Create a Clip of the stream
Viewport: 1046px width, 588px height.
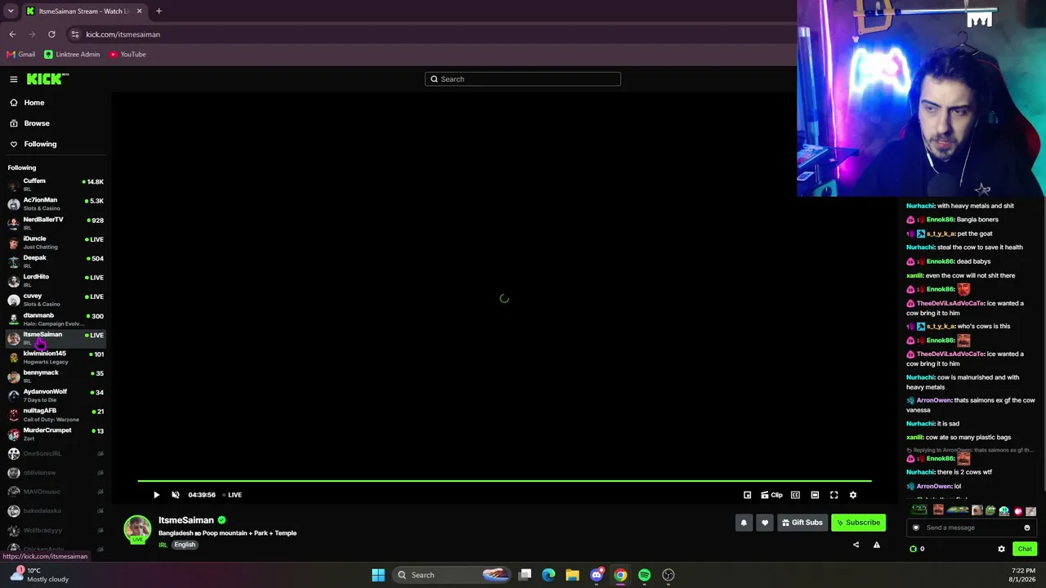coord(771,495)
